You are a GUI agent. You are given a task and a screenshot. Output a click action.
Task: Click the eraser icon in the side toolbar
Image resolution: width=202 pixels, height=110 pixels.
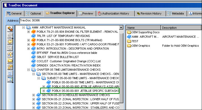(10, 29)
